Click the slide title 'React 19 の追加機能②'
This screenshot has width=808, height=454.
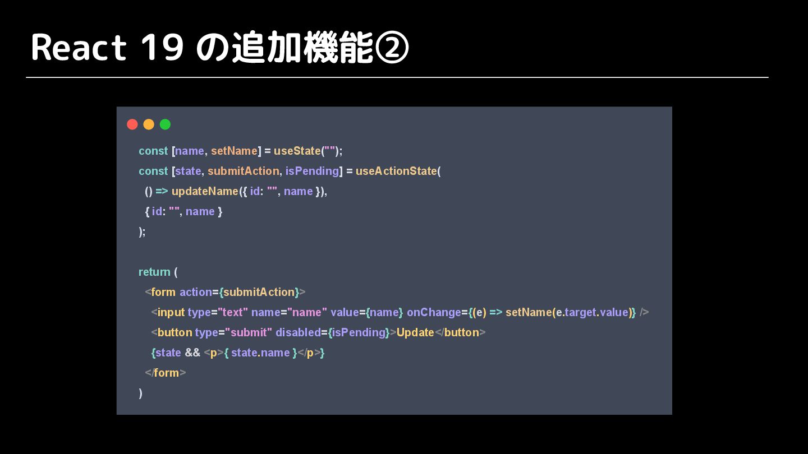point(220,48)
